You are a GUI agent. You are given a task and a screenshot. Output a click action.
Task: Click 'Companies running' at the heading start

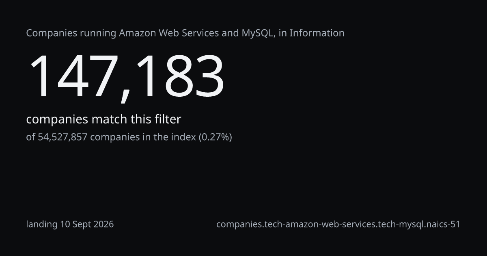71,34
